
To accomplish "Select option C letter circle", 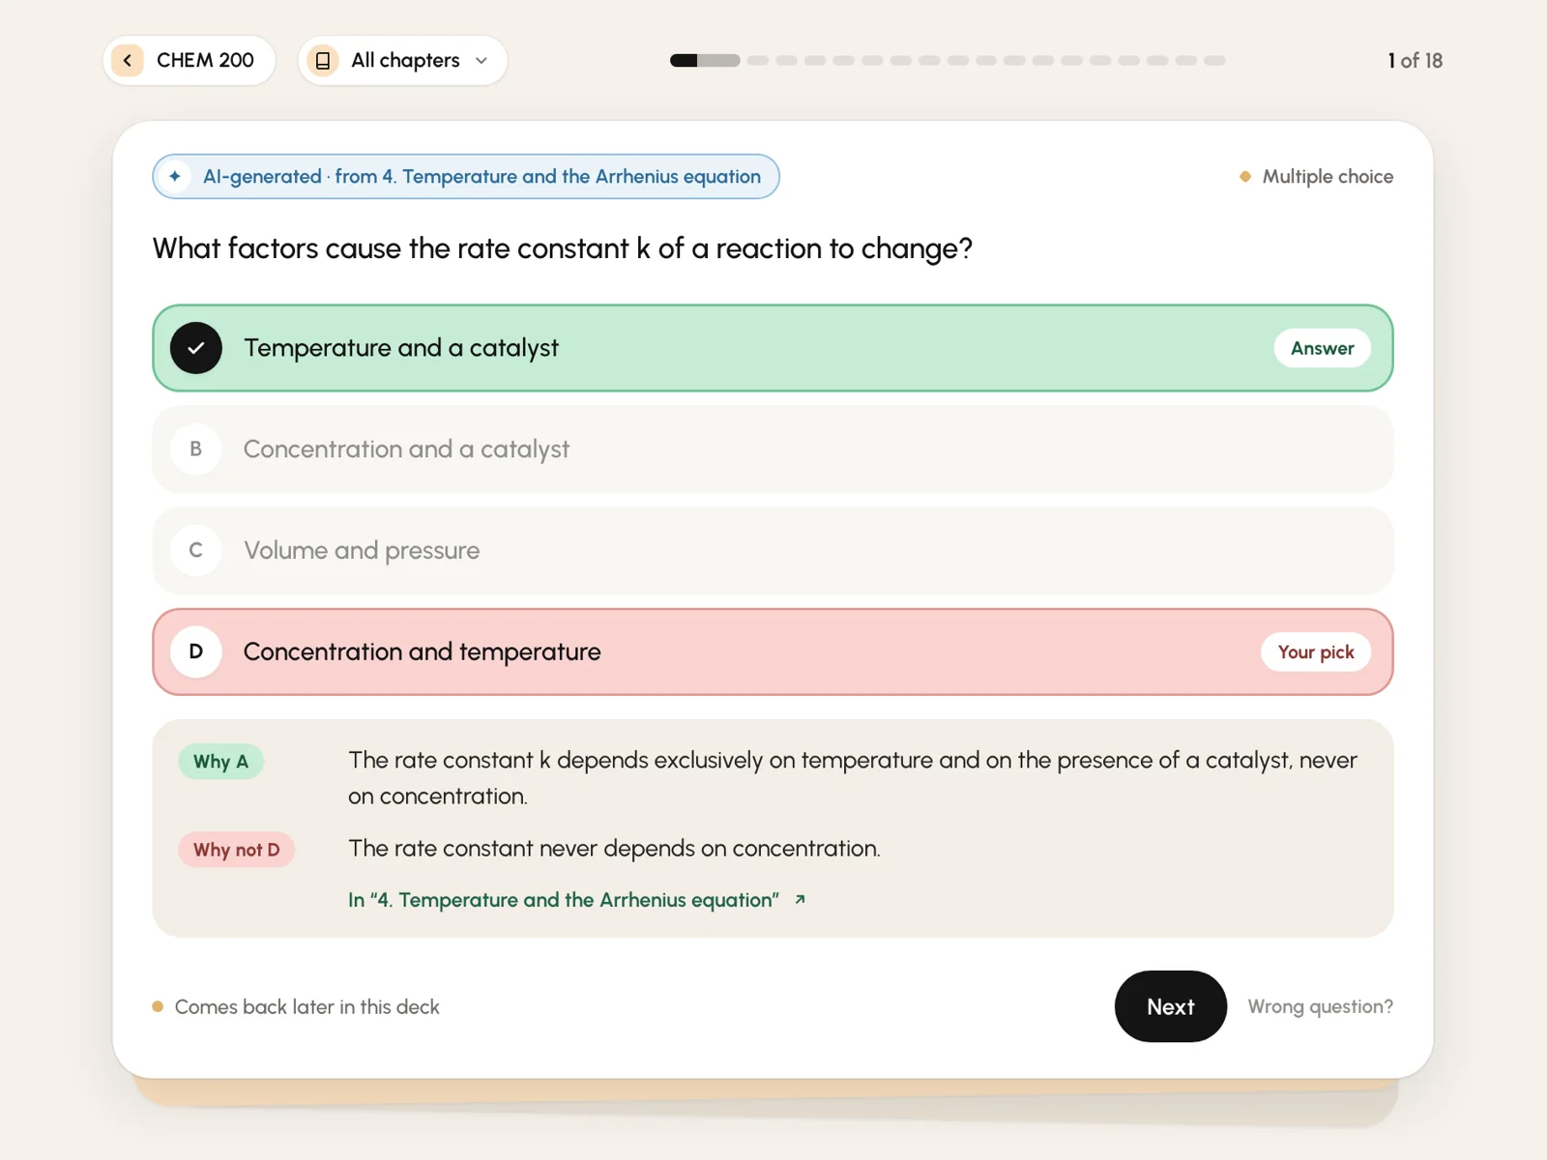I will (196, 551).
